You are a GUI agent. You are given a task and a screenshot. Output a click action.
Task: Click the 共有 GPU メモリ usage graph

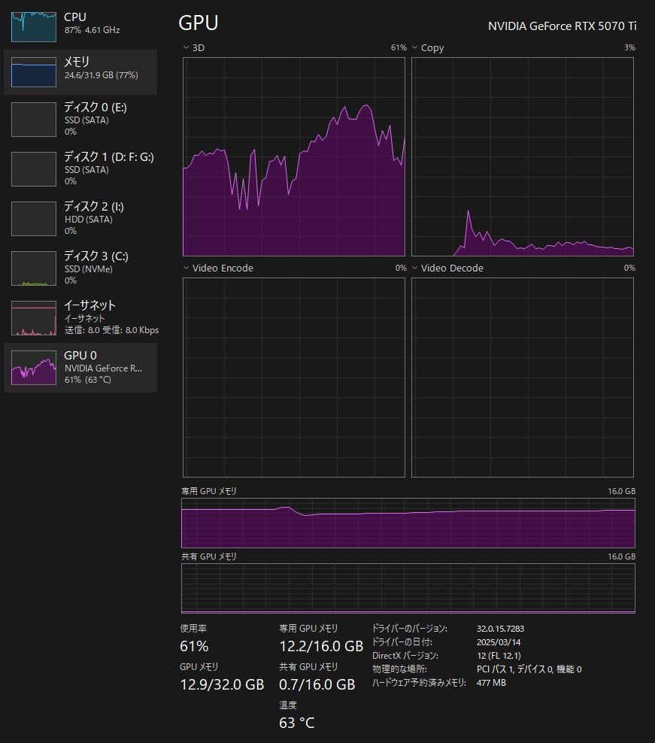[x=408, y=589]
